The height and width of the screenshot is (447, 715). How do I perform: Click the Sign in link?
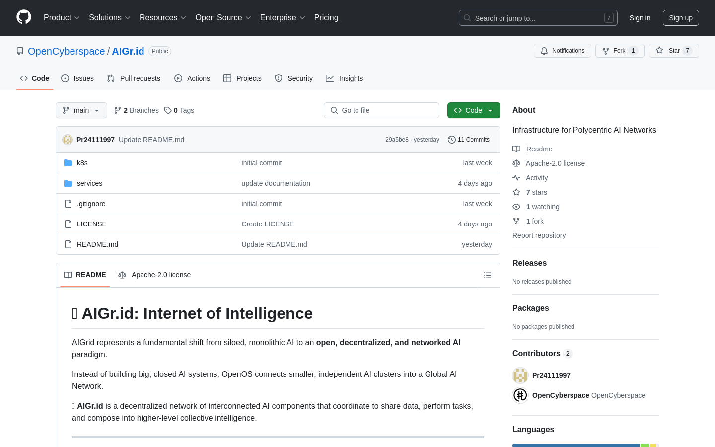[x=640, y=18]
